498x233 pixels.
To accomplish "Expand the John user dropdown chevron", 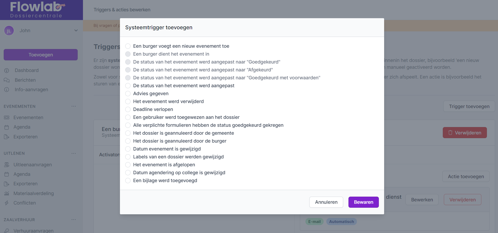I will 76,31.
